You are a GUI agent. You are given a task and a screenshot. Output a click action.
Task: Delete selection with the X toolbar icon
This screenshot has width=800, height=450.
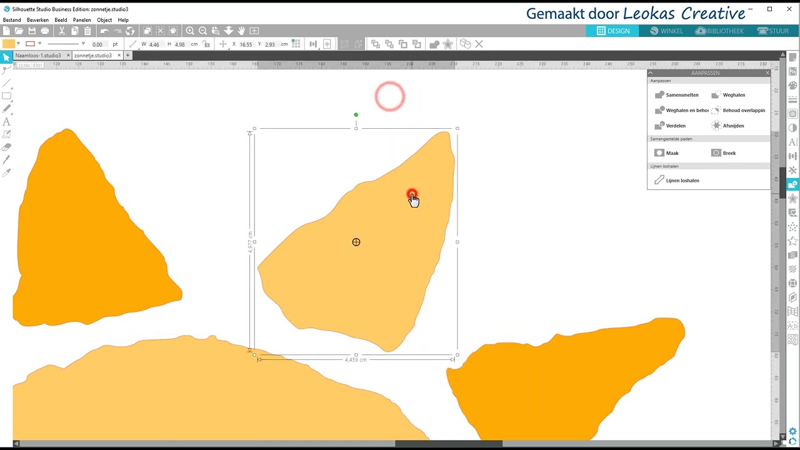[x=479, y=44]
